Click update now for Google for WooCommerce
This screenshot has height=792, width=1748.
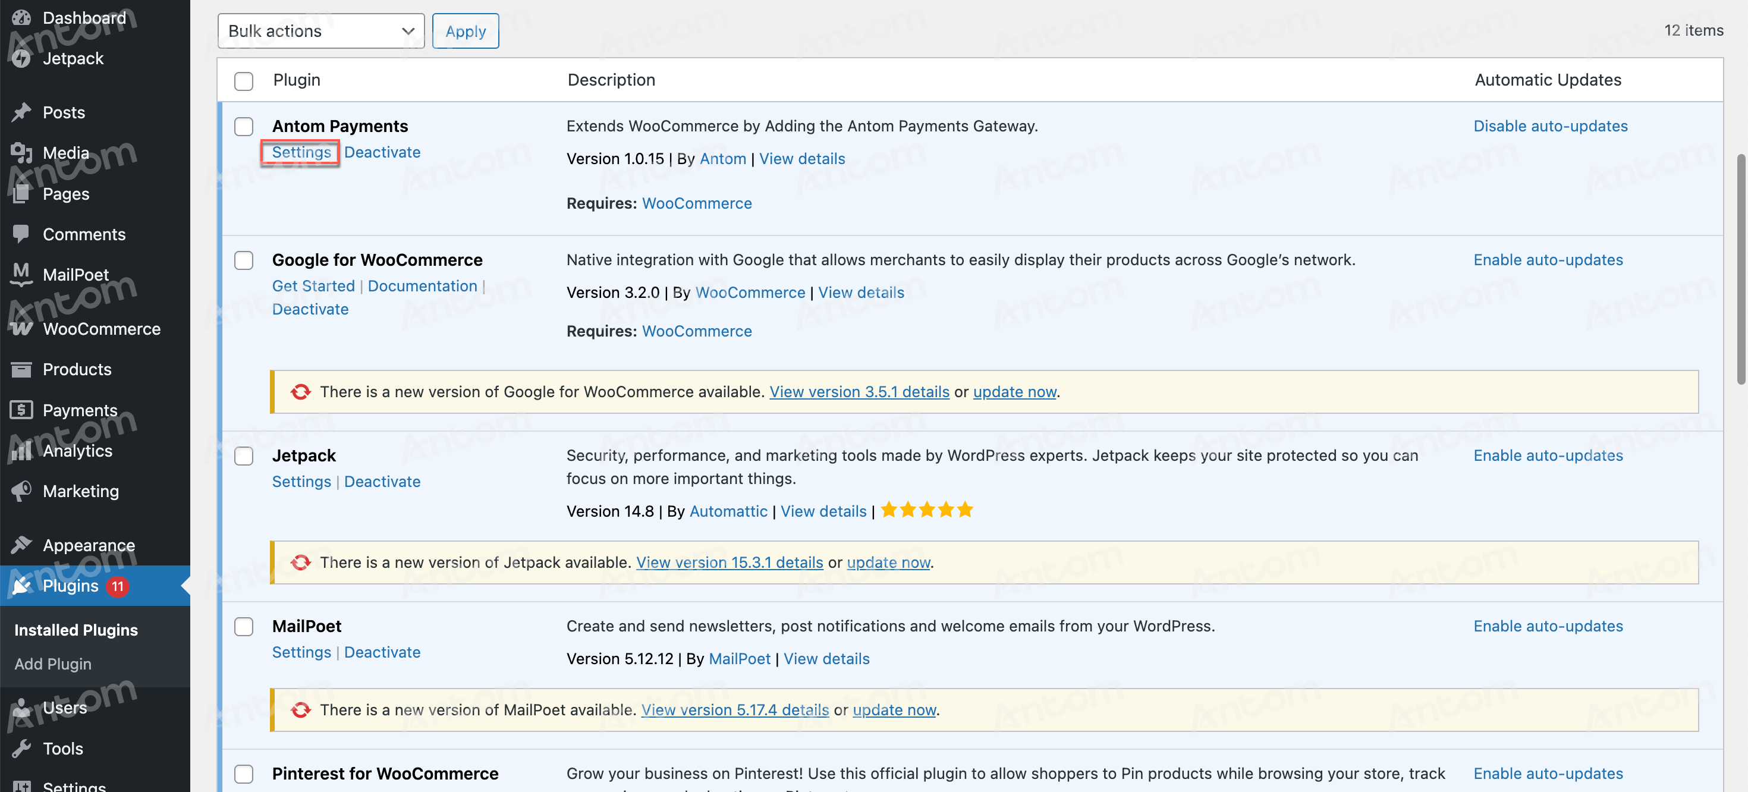pos(1014,392)
